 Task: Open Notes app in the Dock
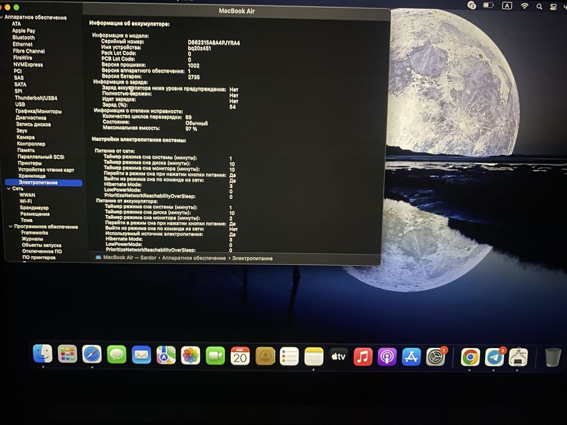(314, 357)
